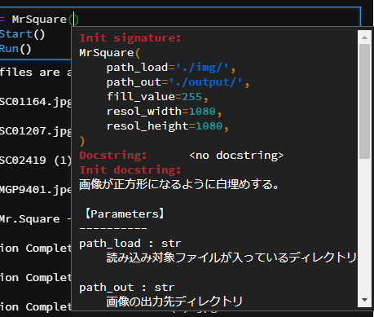Click the Start() call in the code cell
Viewport: 374px width, 317px height.
tap(22, 34)
